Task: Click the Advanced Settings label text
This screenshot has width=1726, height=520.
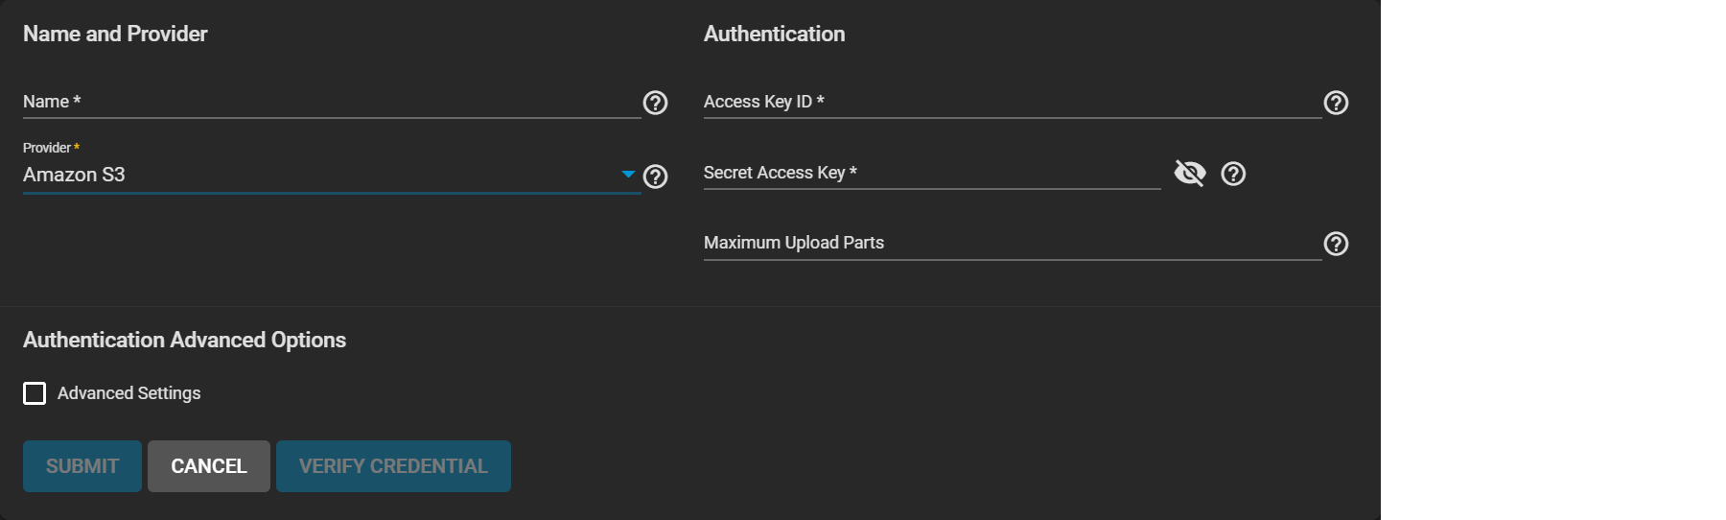Action: (x=128, y=393)
